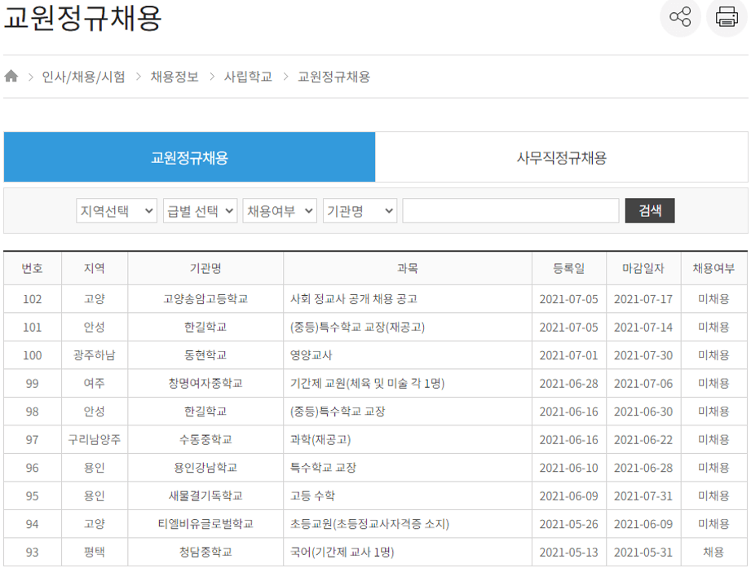Expand the 채용여부 dropdown

280,210
